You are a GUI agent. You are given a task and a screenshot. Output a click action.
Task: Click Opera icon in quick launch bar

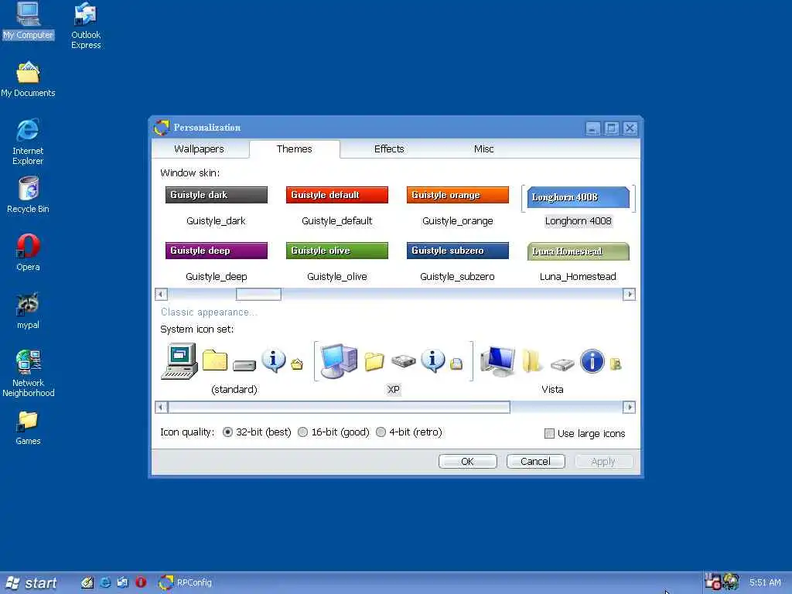click(x=141, y=582)
